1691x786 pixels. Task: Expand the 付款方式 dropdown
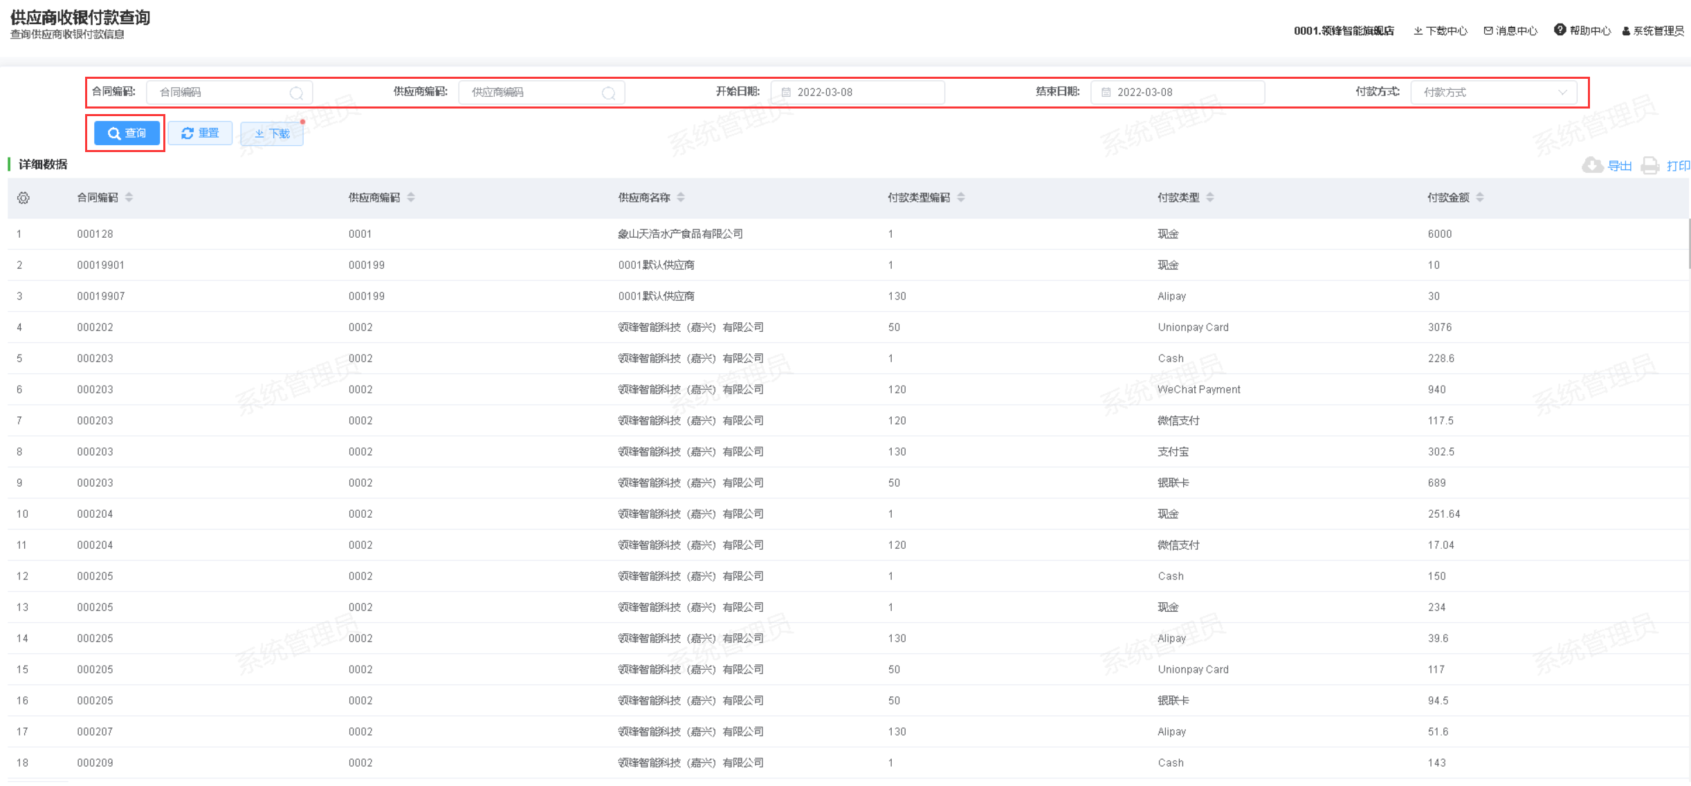1493,92
